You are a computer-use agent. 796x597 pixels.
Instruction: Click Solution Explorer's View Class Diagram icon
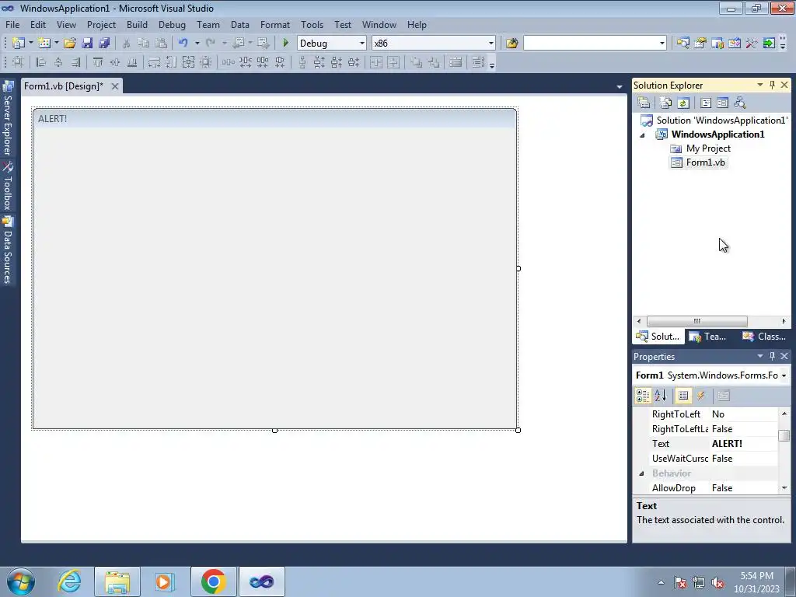pos(740,103)
